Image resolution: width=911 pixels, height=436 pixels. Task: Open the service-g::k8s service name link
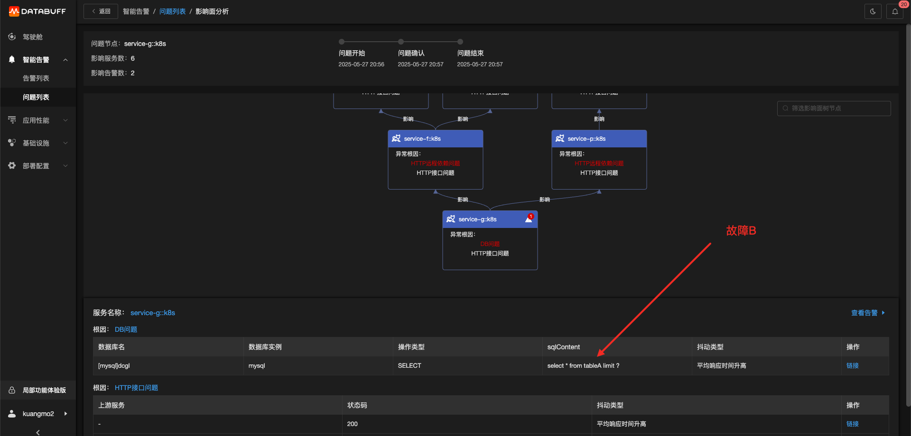(153, 313)
